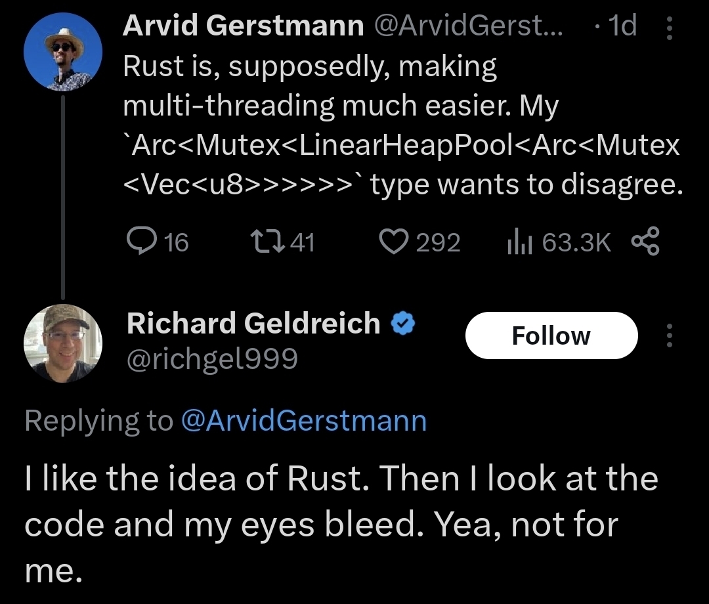This screenshot has height=604, width=709.
Task: Click Richard Geldreich's blue verified badge
Action: [x=402, y=323]
